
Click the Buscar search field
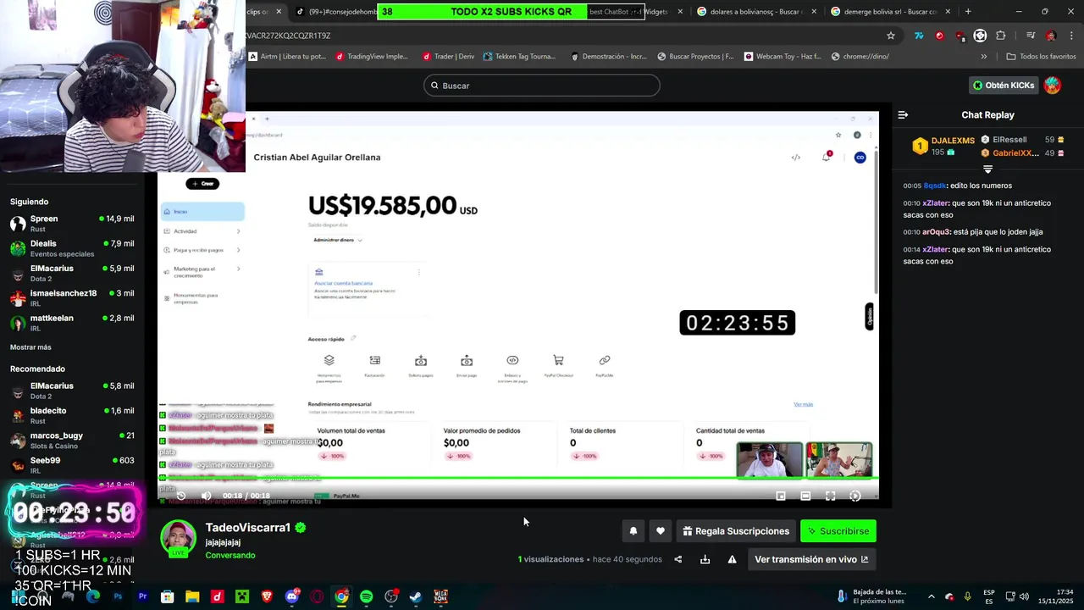coord(542,86)
